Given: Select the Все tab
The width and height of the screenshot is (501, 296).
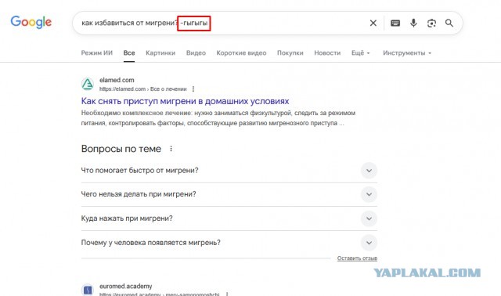Looking at the screenshot, I should (x=129, y=52).
